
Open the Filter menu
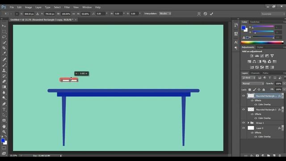67,7
